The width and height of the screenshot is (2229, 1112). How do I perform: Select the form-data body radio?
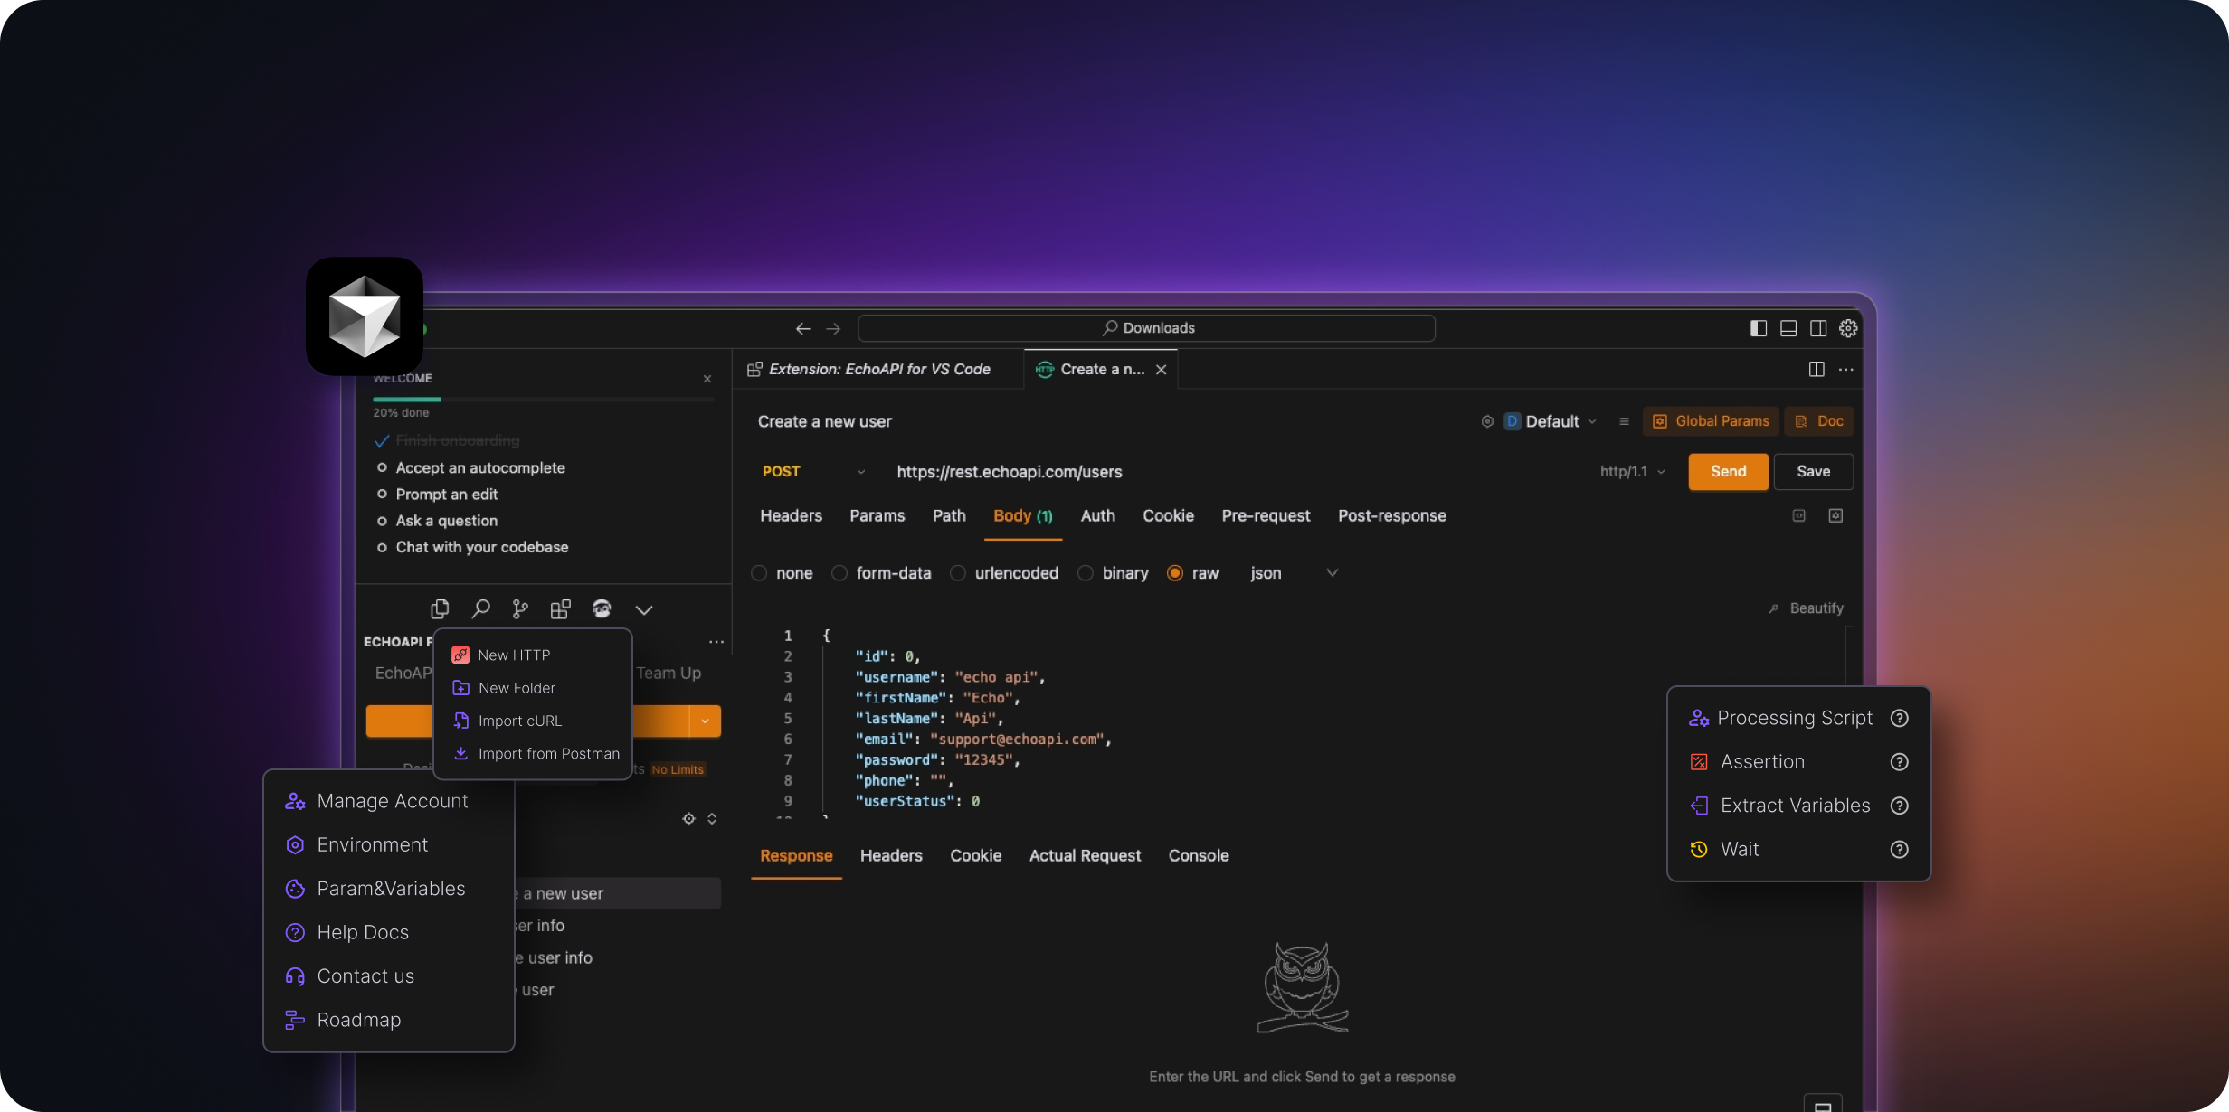(839, 573)
